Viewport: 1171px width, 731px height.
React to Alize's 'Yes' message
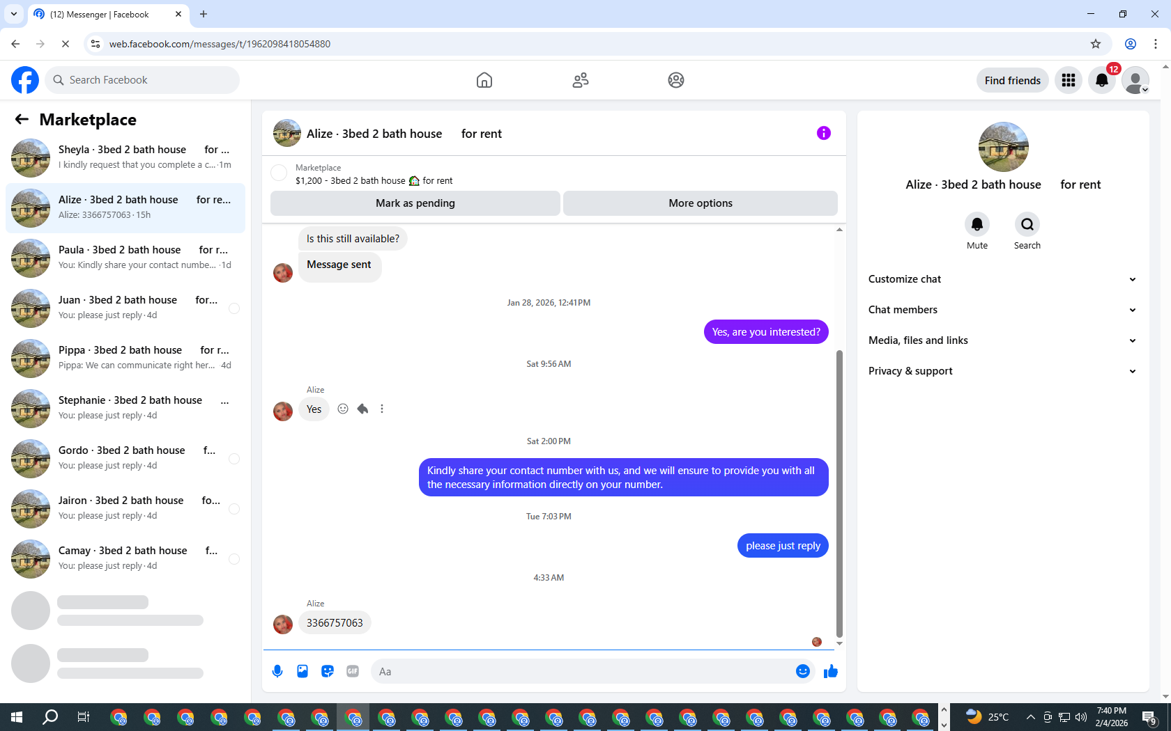343,409
